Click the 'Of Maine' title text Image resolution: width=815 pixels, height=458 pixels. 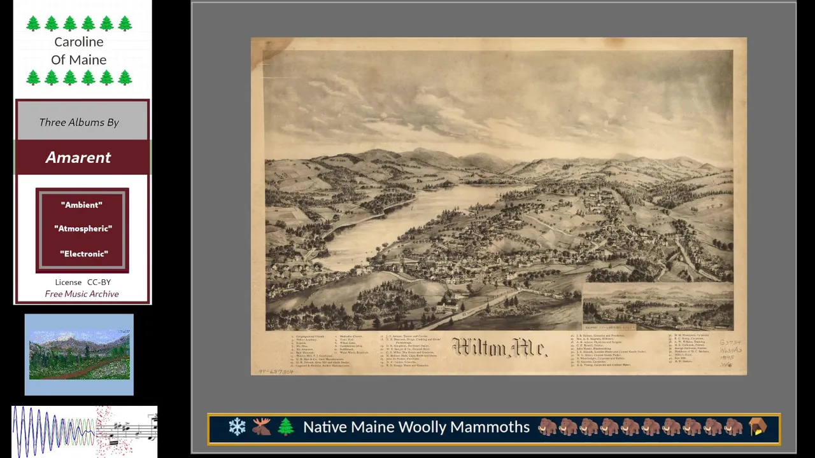(79, 60)
